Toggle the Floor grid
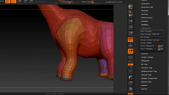 (x=130, y=45)
